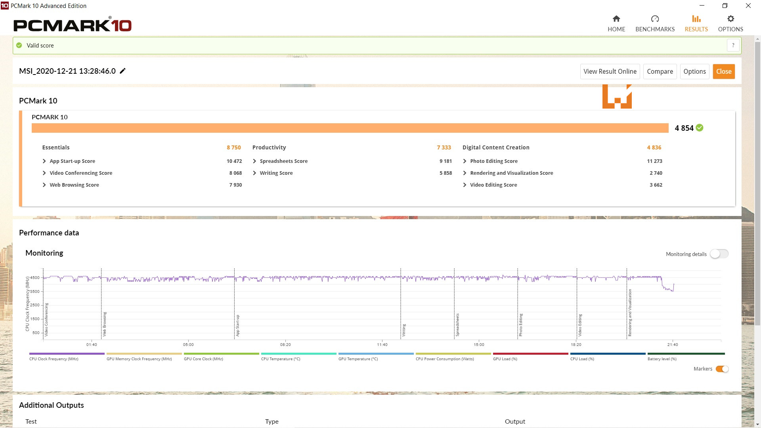Click the orange Close button
Image resolution: width=761 pixels, height=428 pixels.
pyautogui.click(x=723, y=71)
